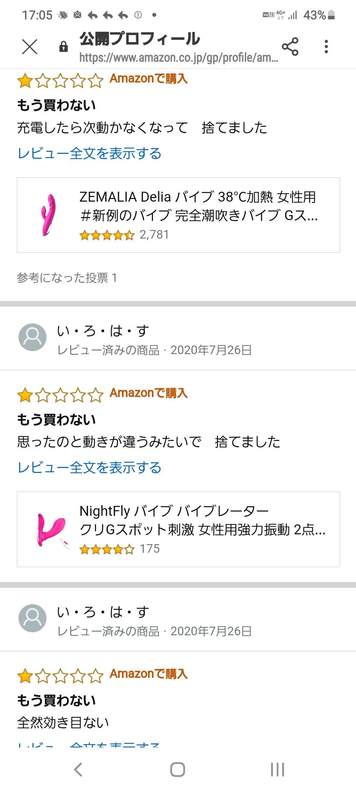This screenshot has width=356, height=792.
Task: Expand full review about charging failure
Action: click(x=89, y=153)
